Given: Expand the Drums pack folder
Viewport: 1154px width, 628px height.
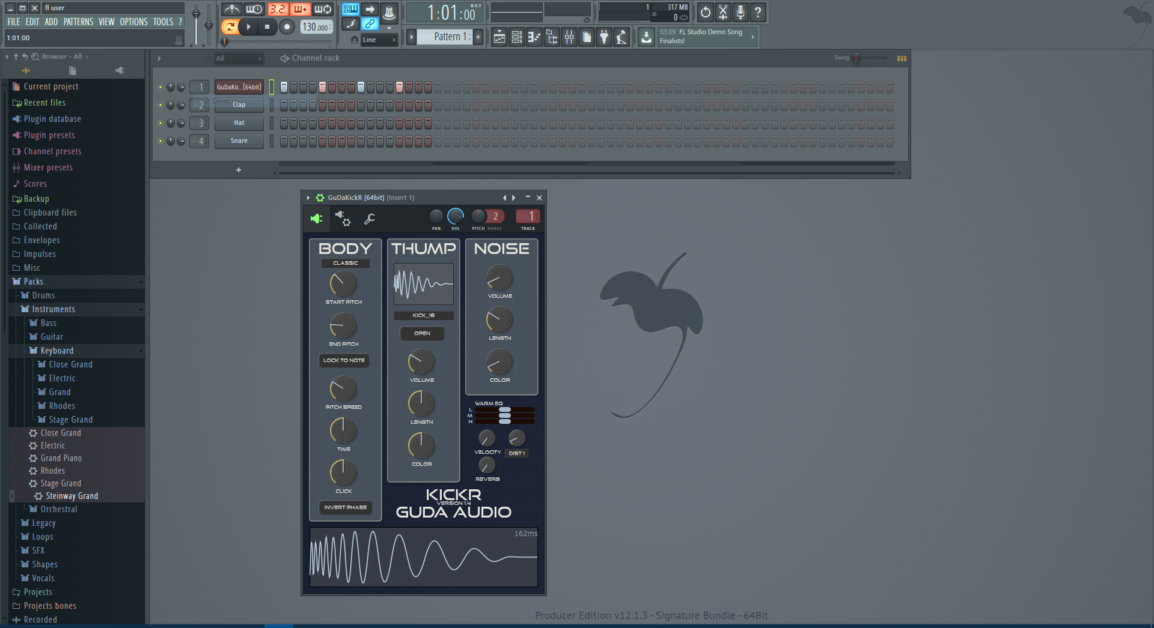Looking at the screenshot, I should click(43, 295).
